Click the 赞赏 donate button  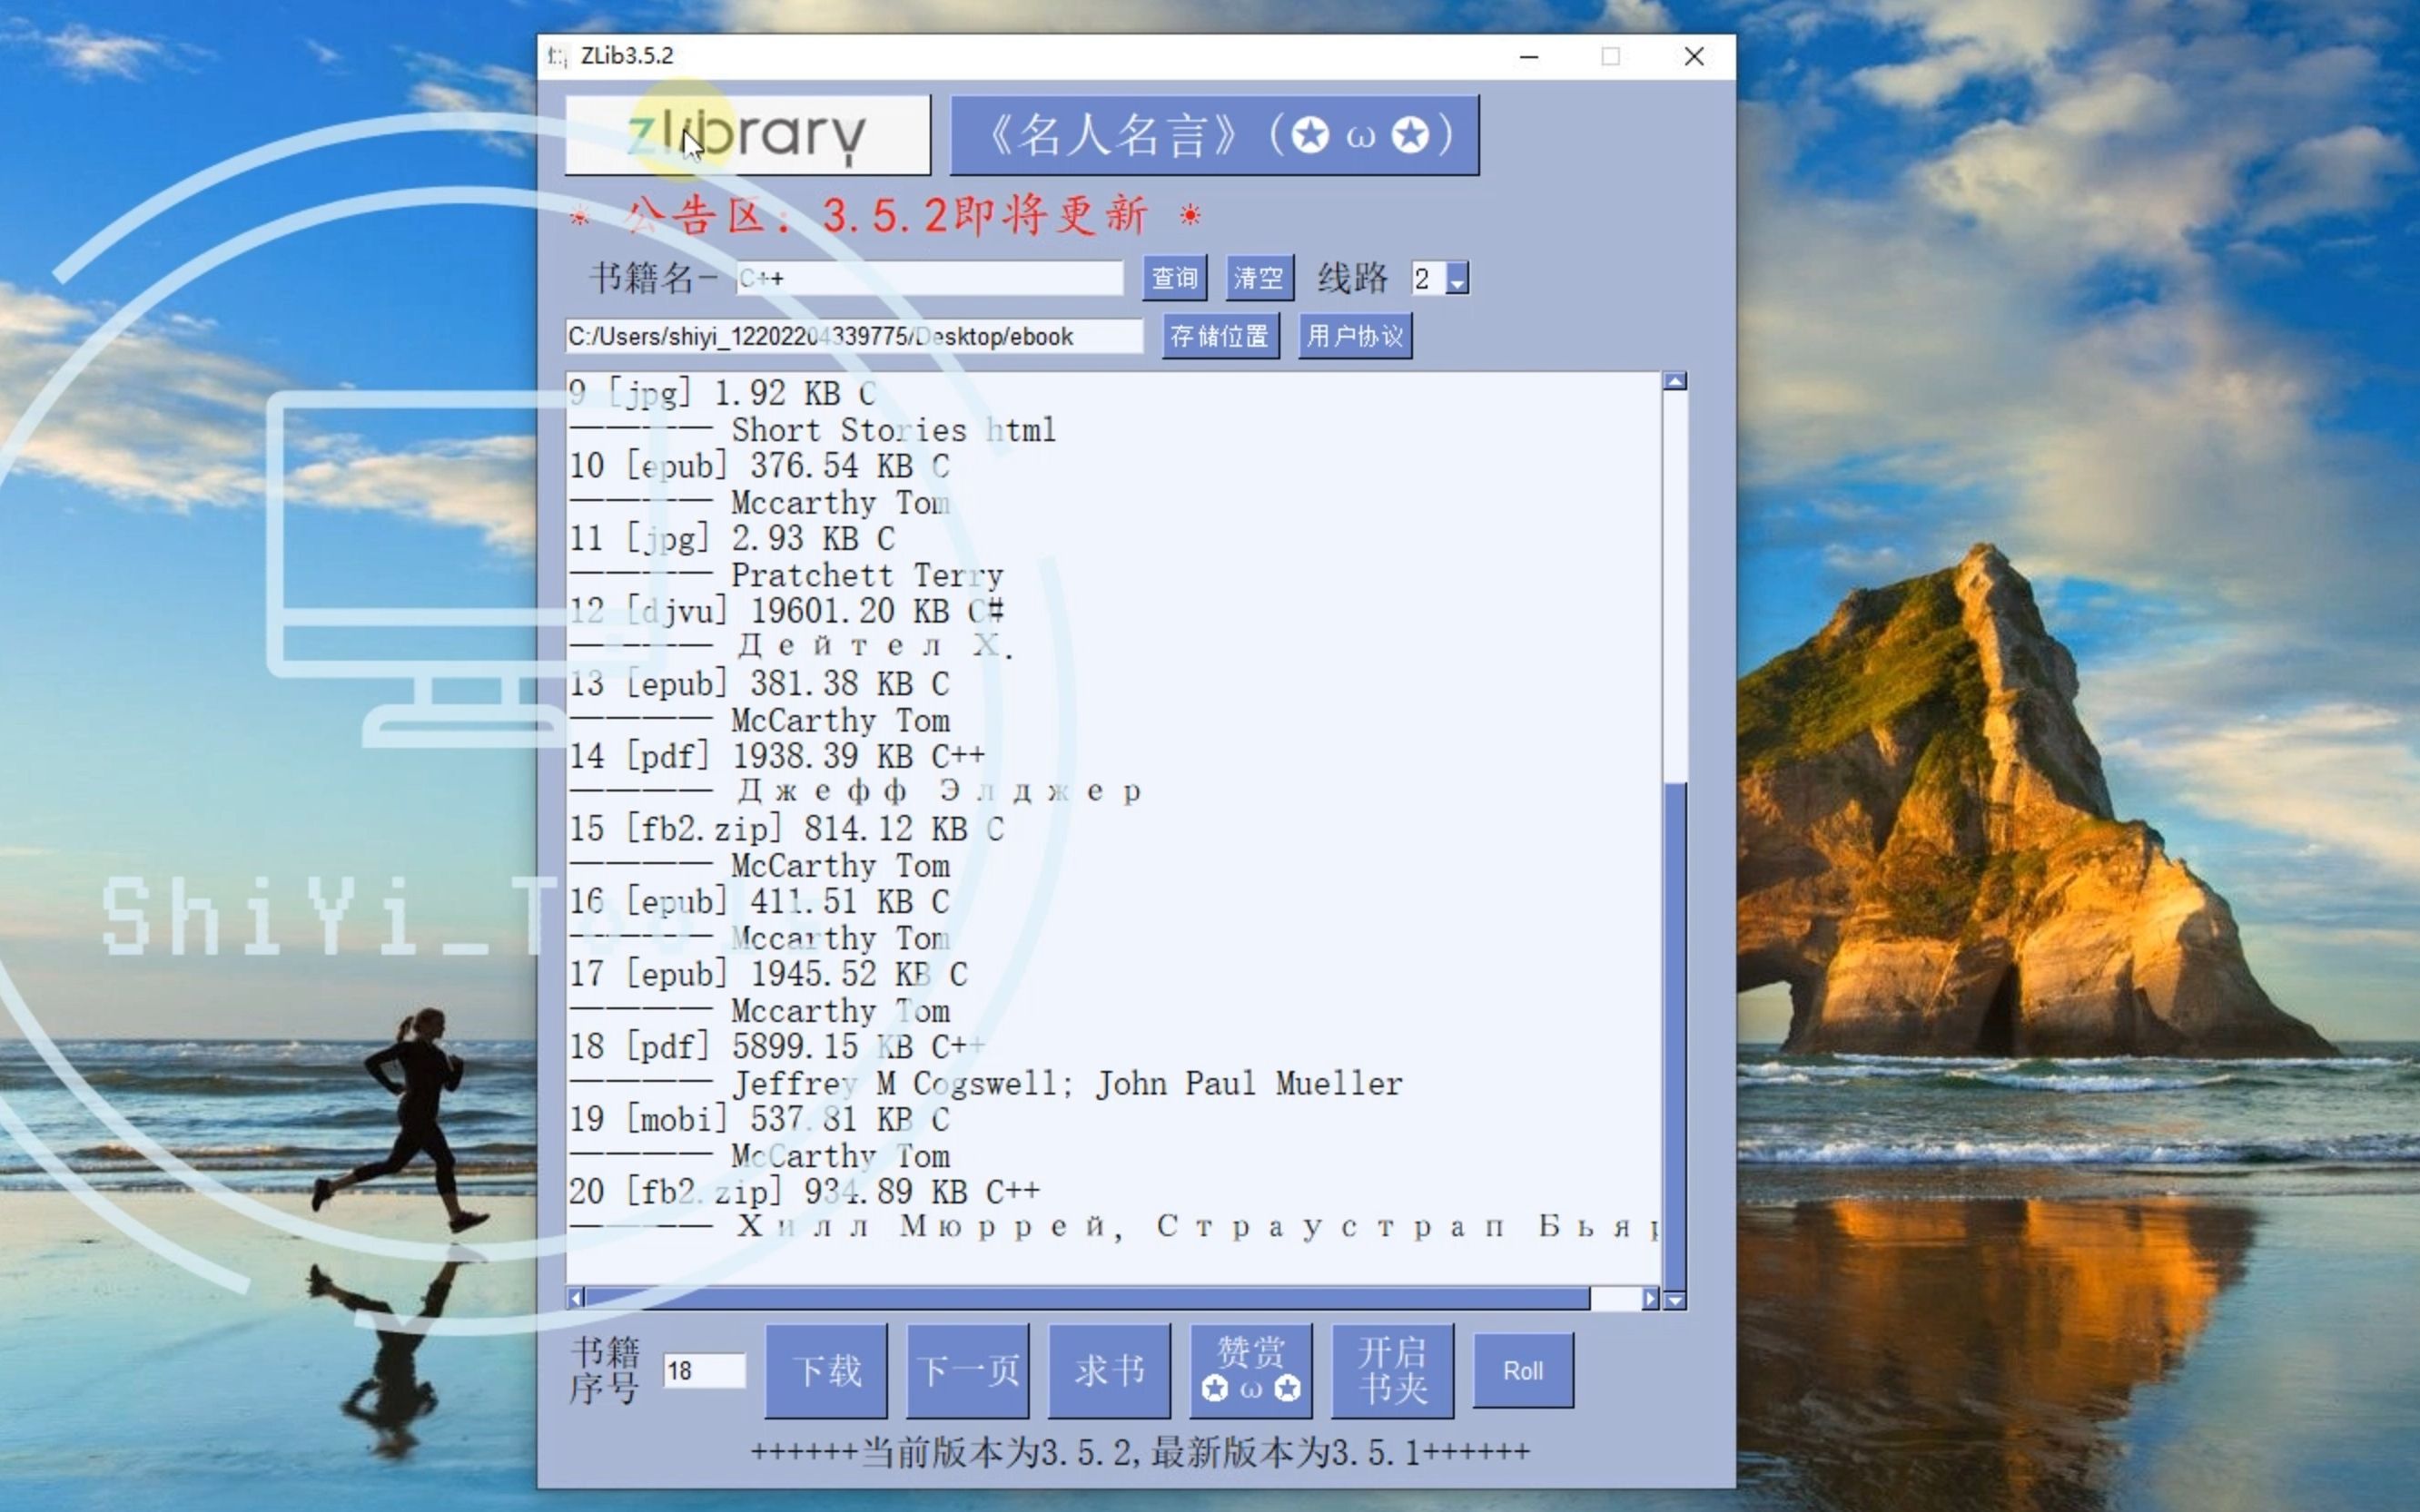[1250, 1370]
